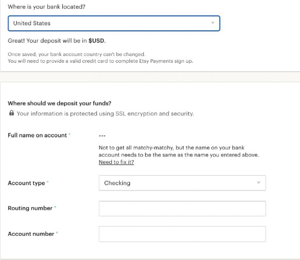Click the required asterisk beside Account number
The height and width of the screenshot is (260, 300).
(57, 233)
